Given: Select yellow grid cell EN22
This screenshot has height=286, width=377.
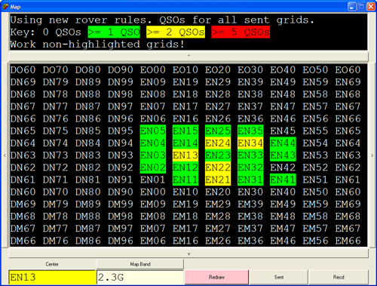Looking at the screenshot, I should point(218,168).
